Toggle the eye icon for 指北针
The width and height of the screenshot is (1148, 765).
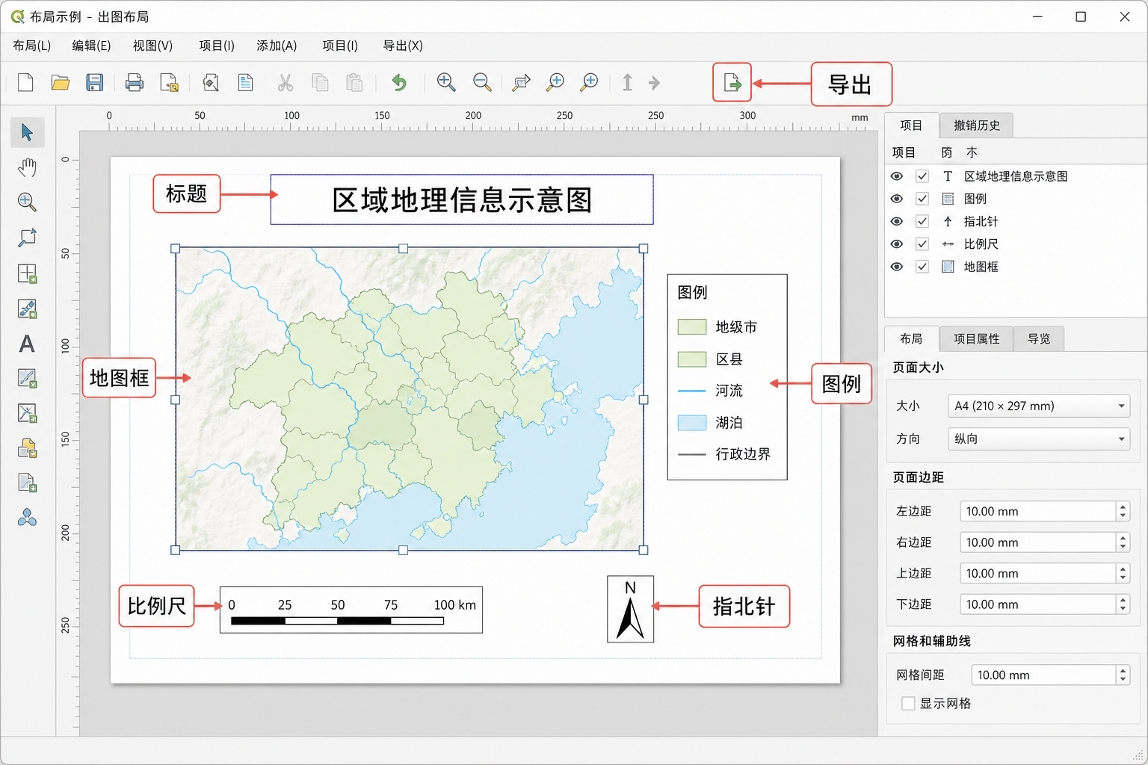(x=897, y=221)
